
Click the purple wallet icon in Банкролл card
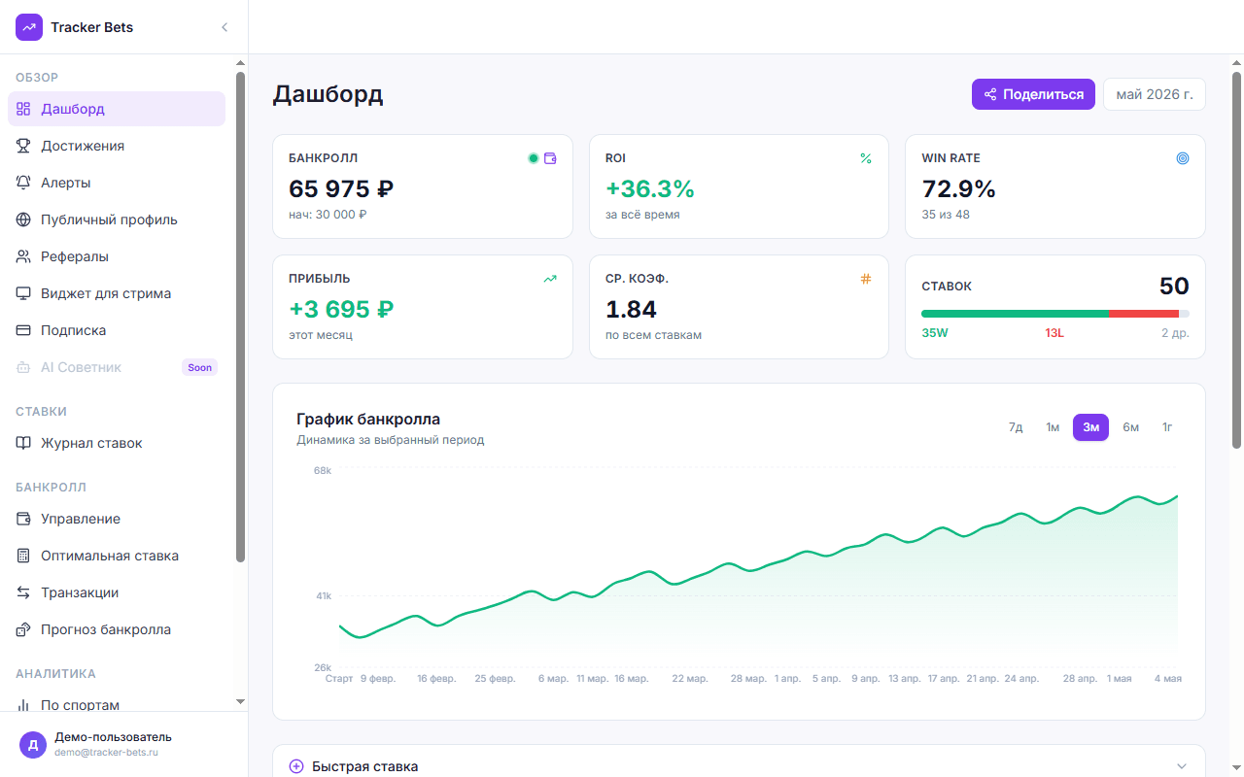coord(550,158)
